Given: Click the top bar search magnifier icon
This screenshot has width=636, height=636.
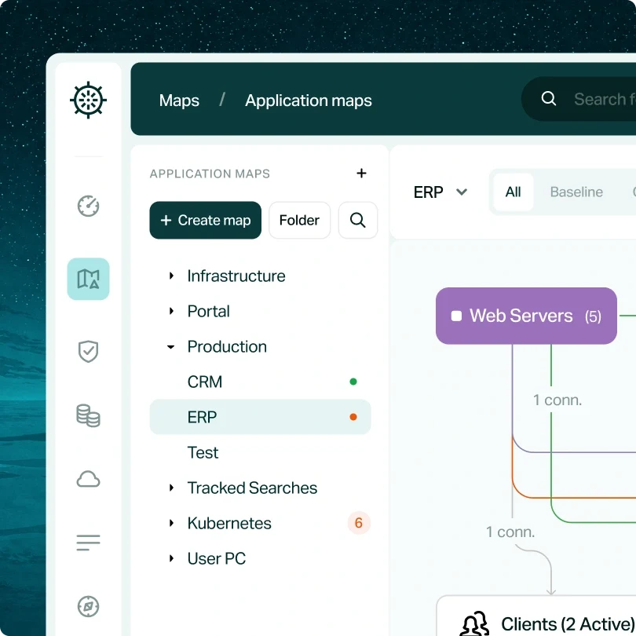Looking at the screenshot, I should click(548, 98).
